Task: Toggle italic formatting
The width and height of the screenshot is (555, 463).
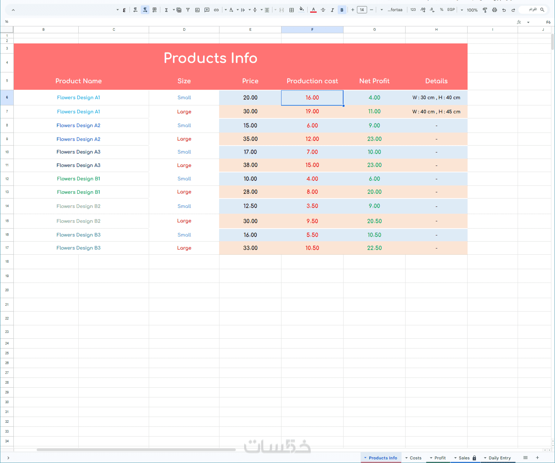Action: pyautogui.click(x=332, y=10)
